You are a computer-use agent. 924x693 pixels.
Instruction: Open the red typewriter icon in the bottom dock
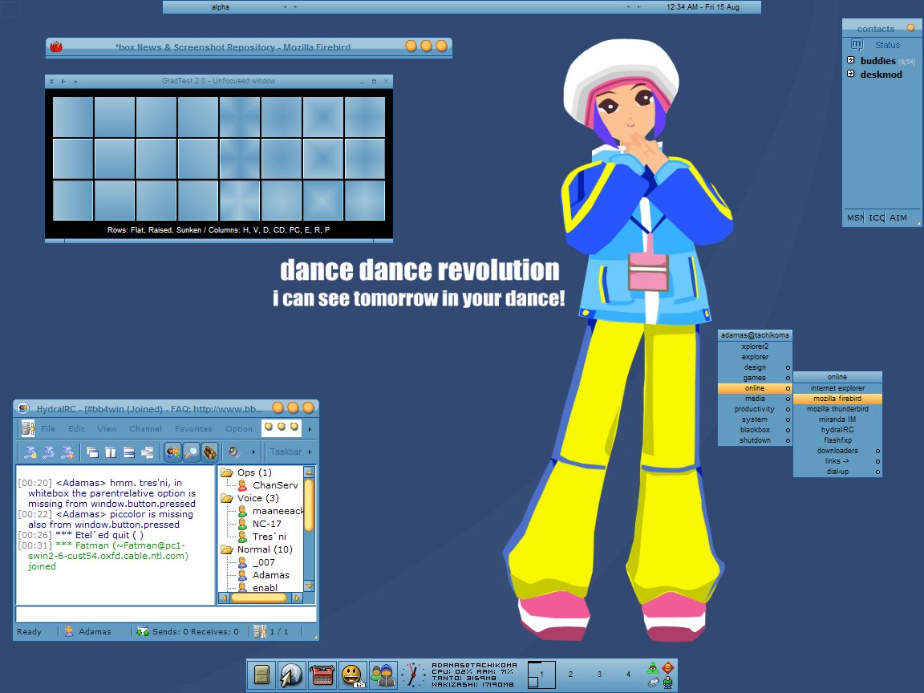322,675
